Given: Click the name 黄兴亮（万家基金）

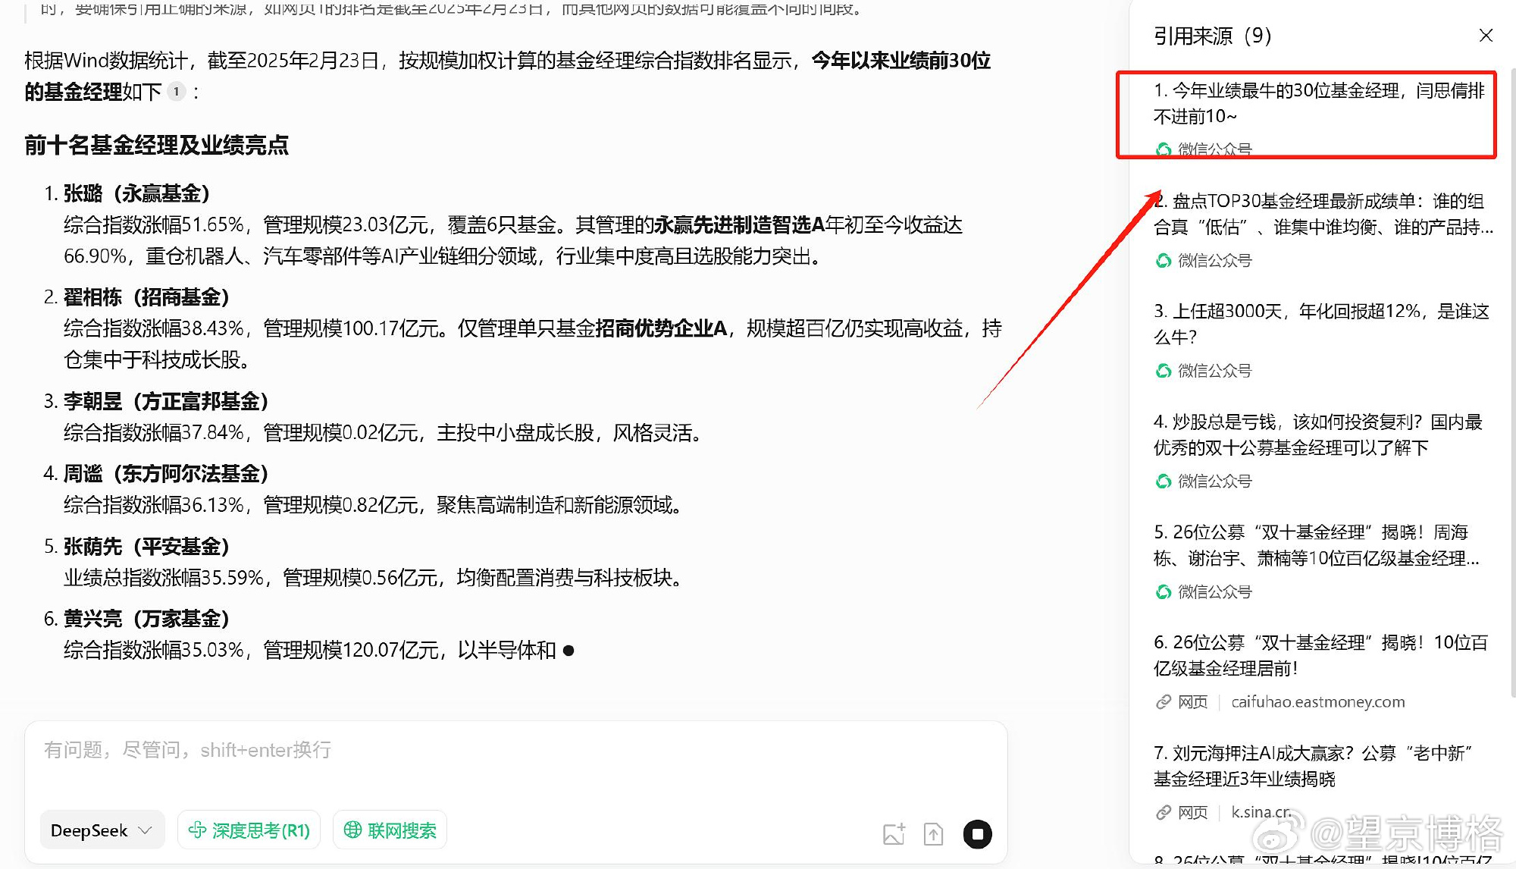Looking at the screenshot, I should [x=147, y=619].
